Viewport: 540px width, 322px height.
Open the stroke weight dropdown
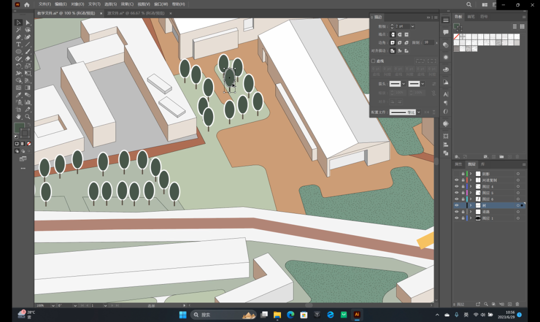coord(412,26)
